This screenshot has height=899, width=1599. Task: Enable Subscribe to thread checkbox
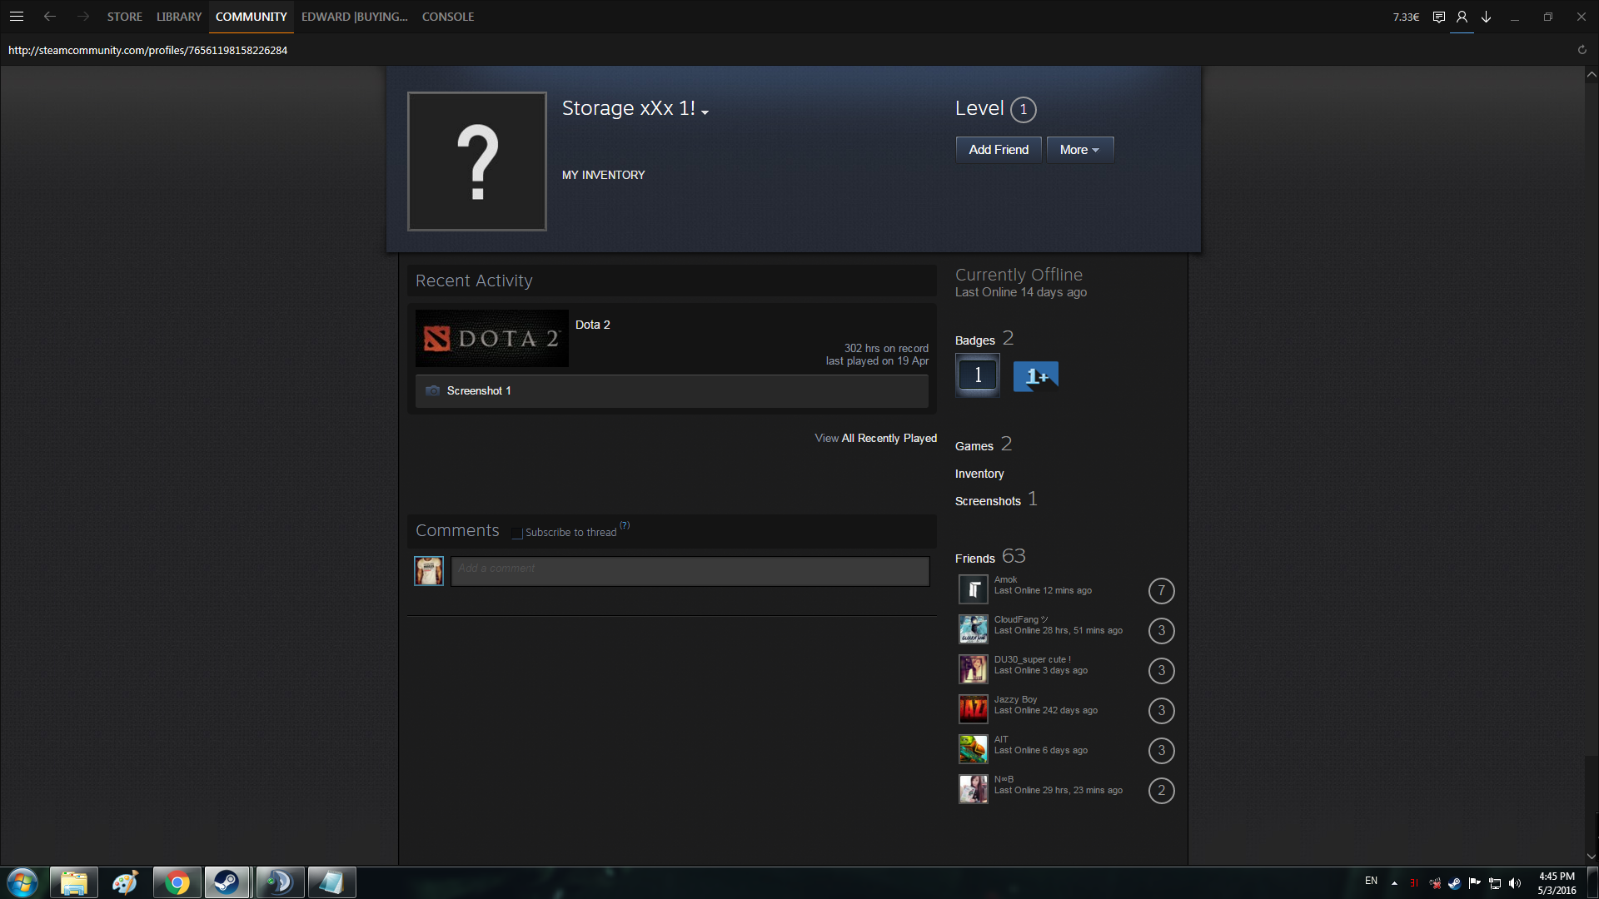(x=517, y=533)
